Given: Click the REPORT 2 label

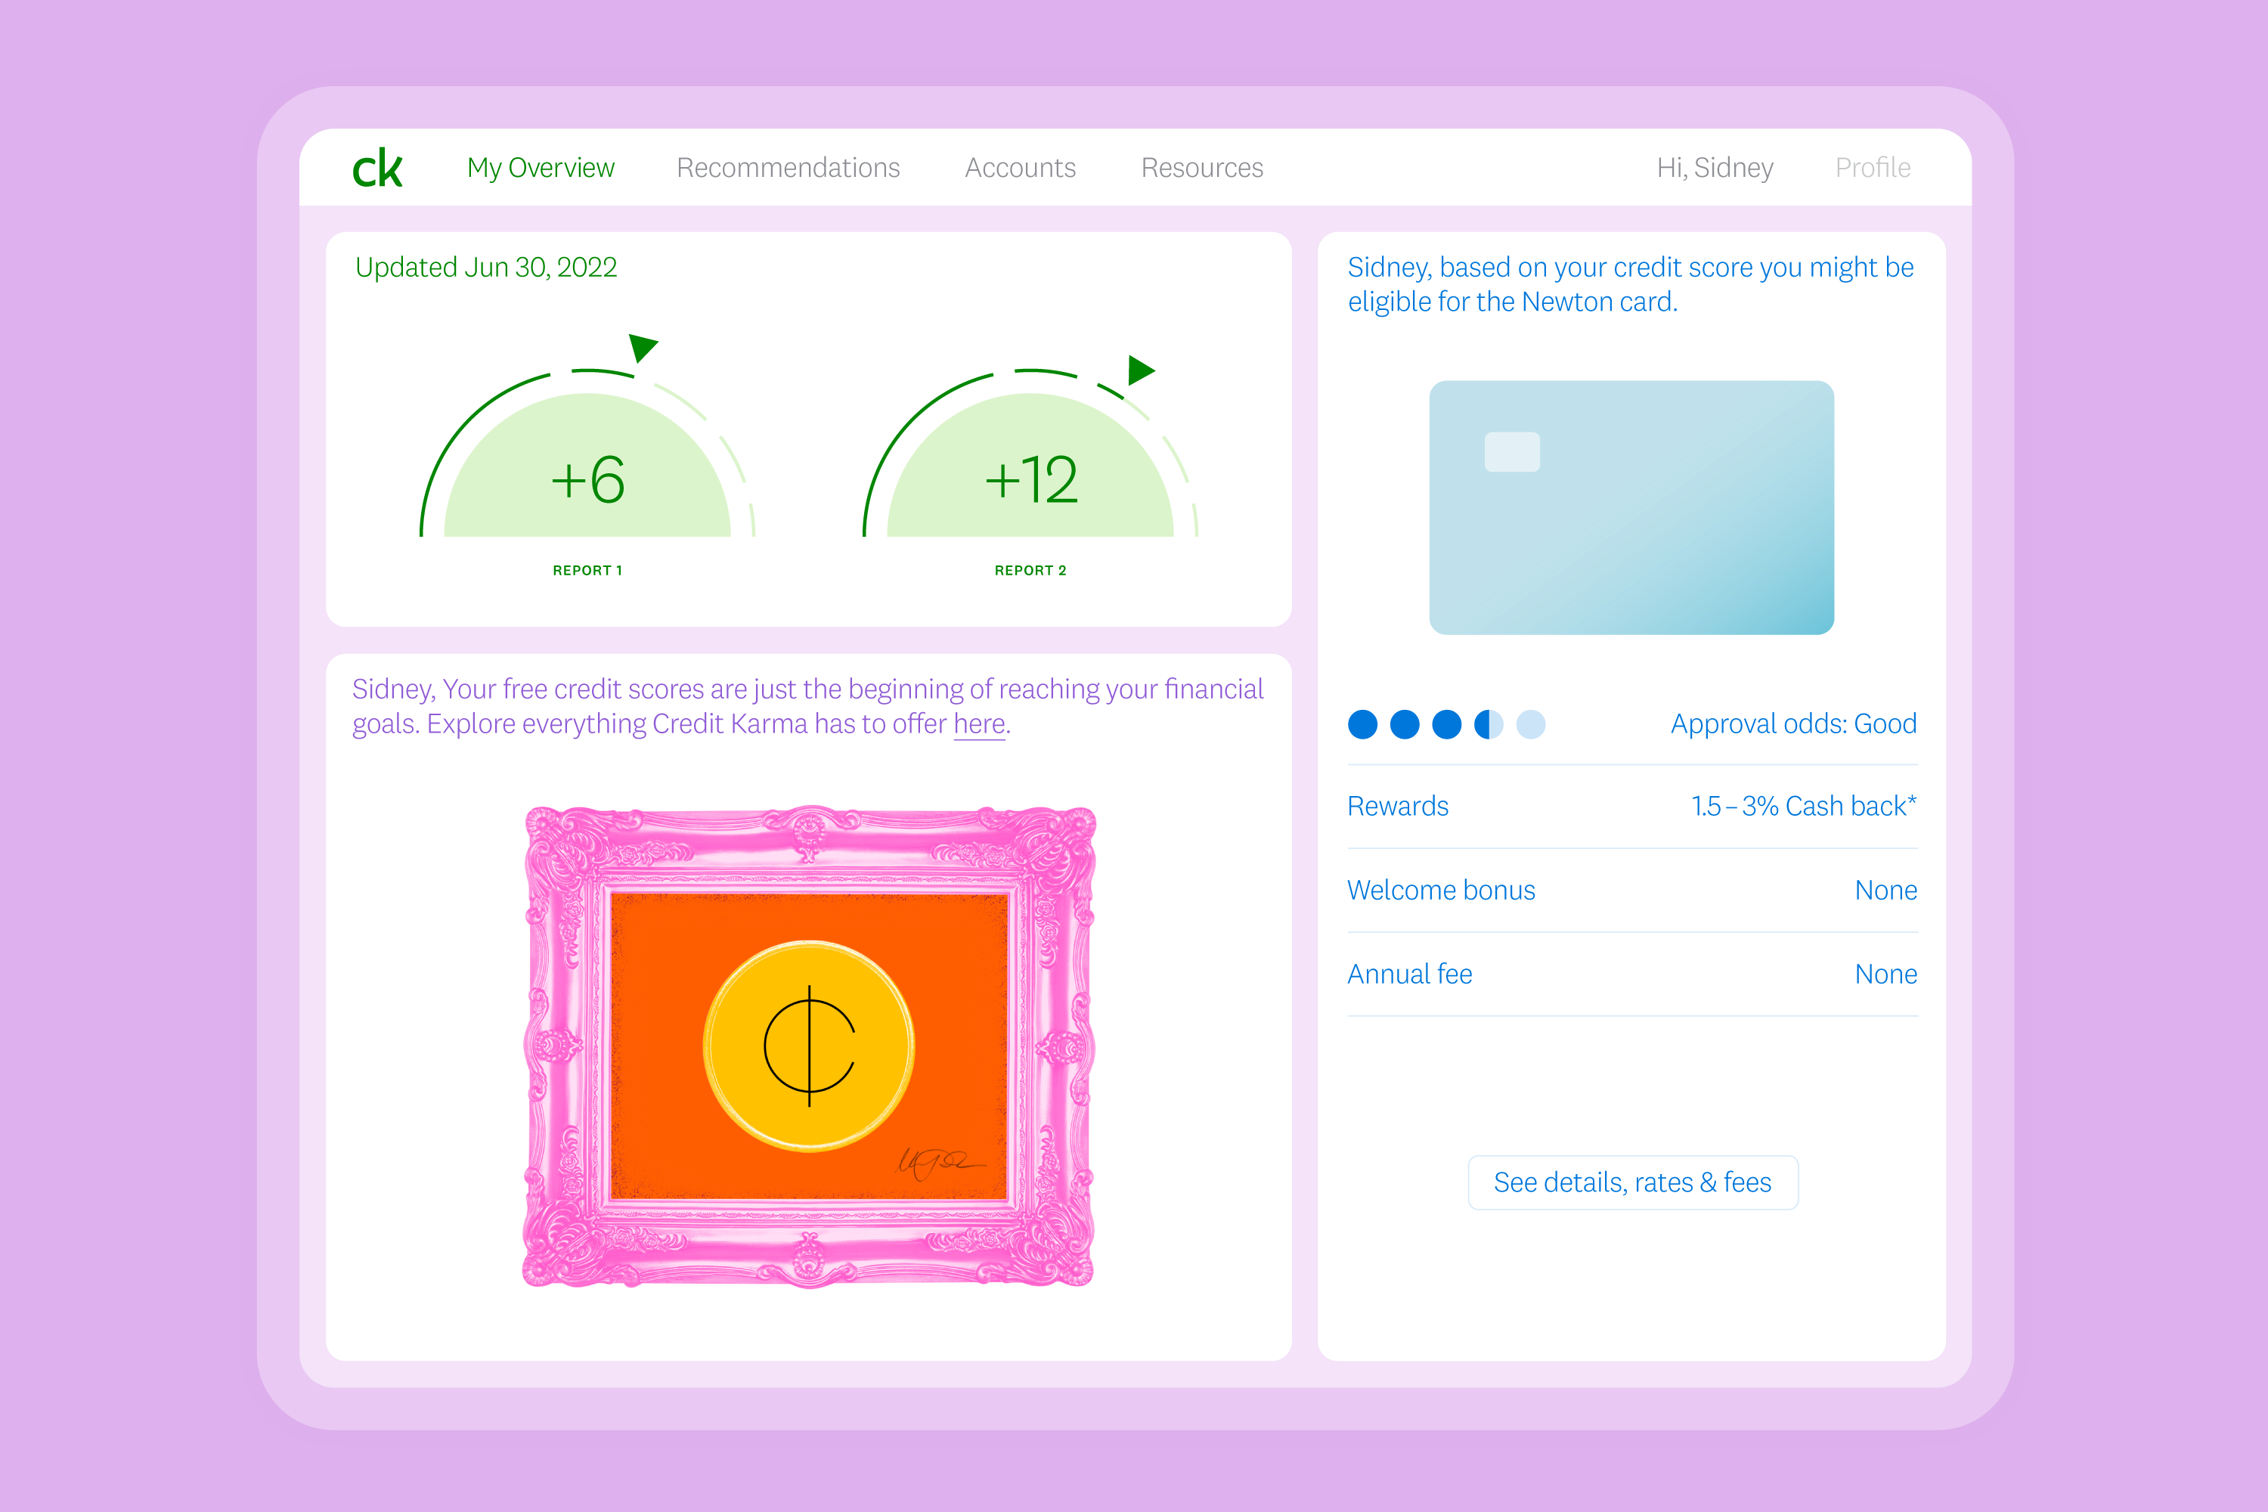Looking at the screenshot, I should (1030, 571).
